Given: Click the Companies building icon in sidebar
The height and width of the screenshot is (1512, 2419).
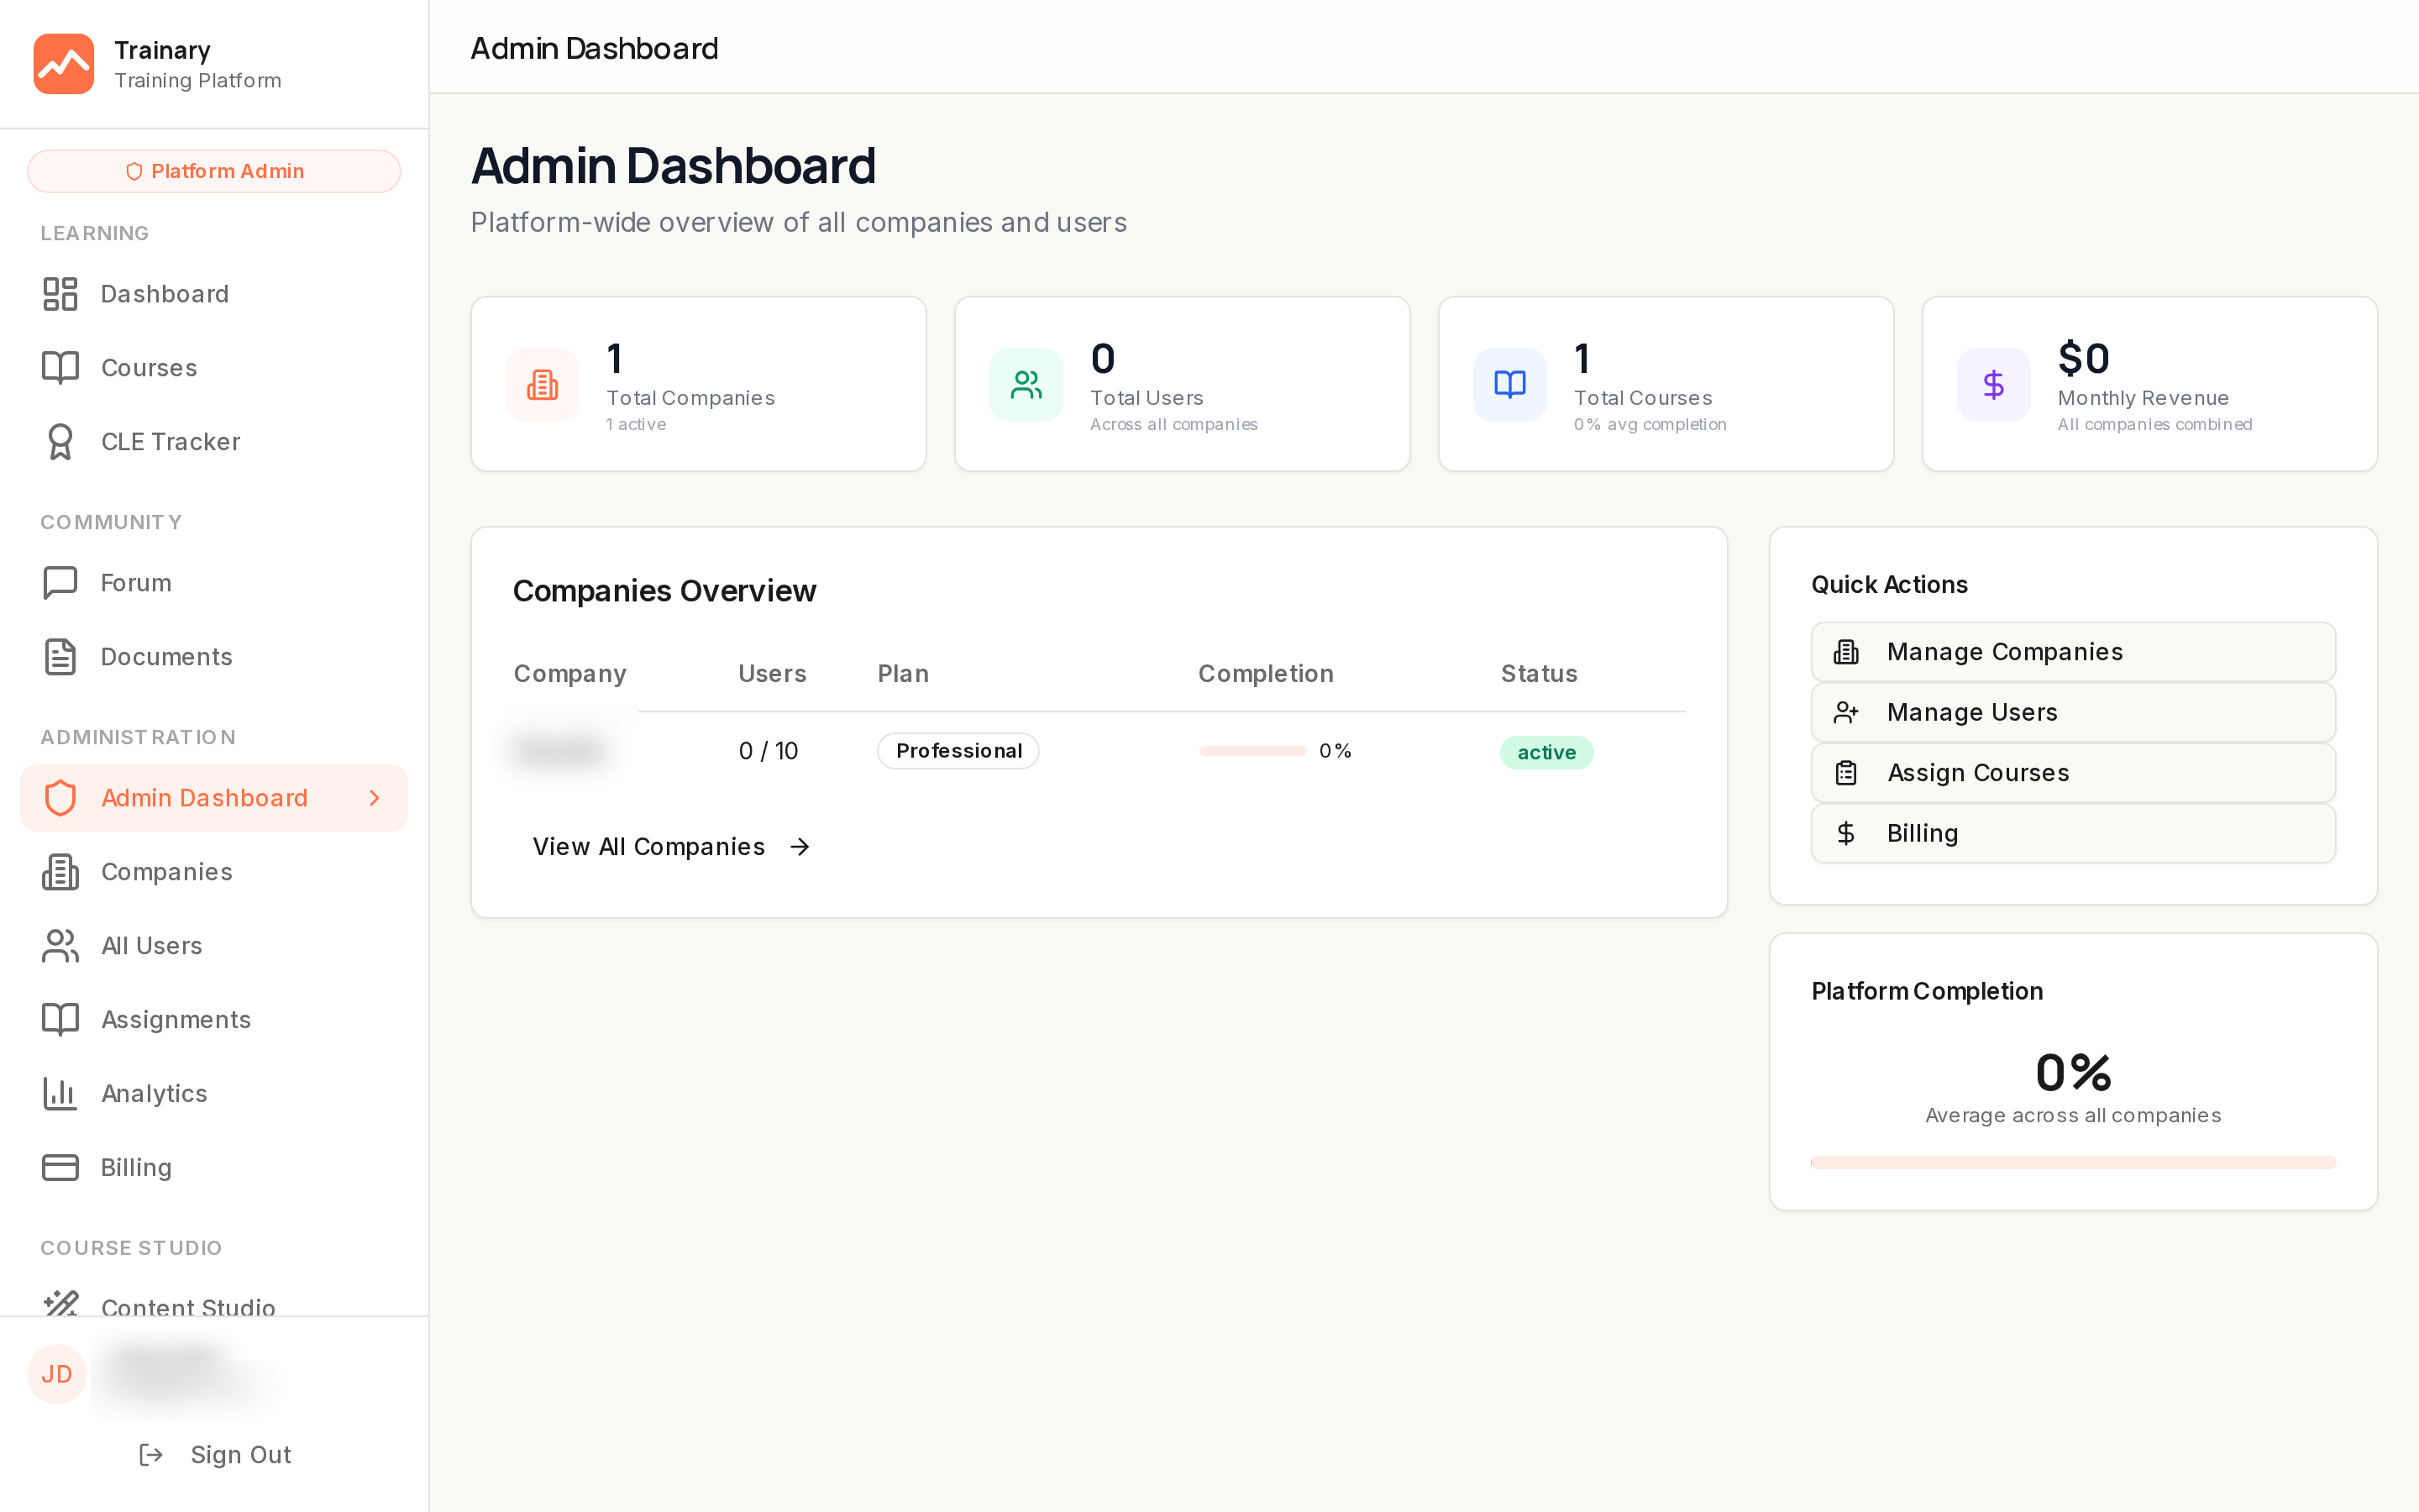Looking at the screenshot, I should [x=60, y=872].
